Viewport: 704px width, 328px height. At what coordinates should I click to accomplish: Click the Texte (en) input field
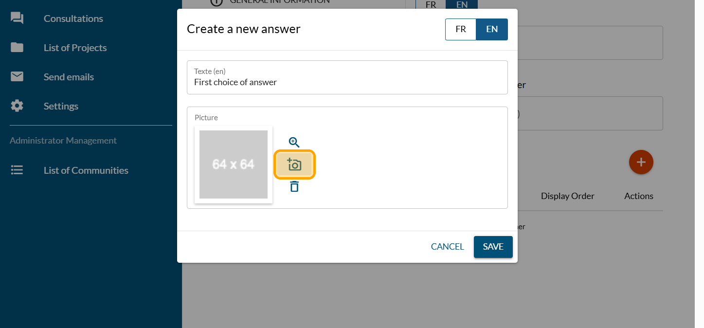tap(347, 82)
